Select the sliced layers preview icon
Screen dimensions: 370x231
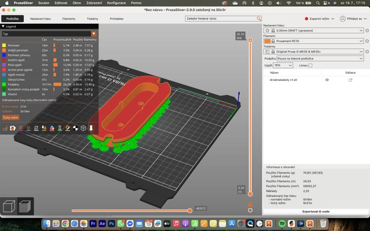point(25,206)
